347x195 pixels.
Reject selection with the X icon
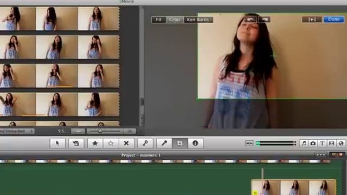pos(126,143)
